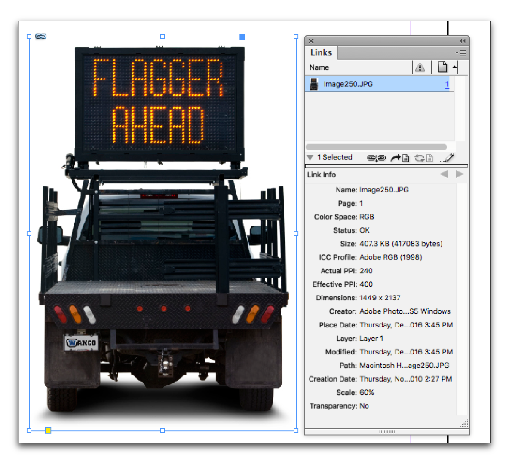The image size is (509, 464).
Task: Toggle the sort direction arrow in the header
Action: point(455,67)
